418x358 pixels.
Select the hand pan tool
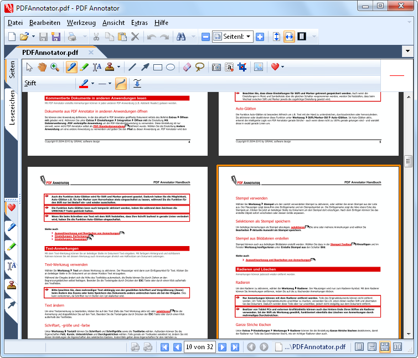pos(42,67)
